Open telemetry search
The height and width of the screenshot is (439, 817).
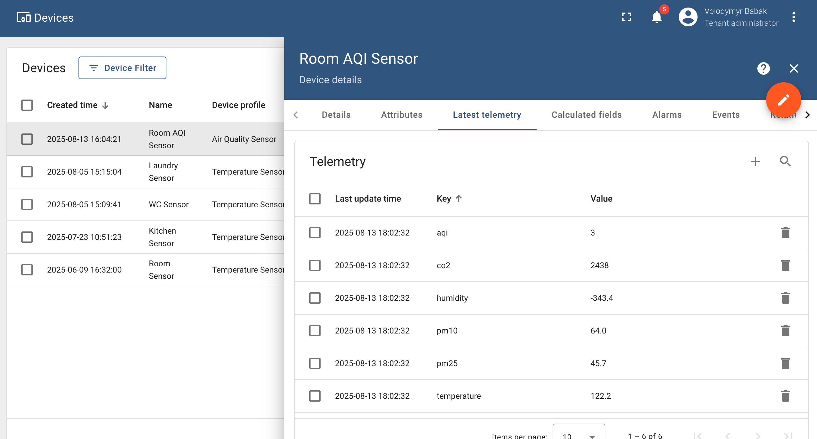click(x=786, y=161)
